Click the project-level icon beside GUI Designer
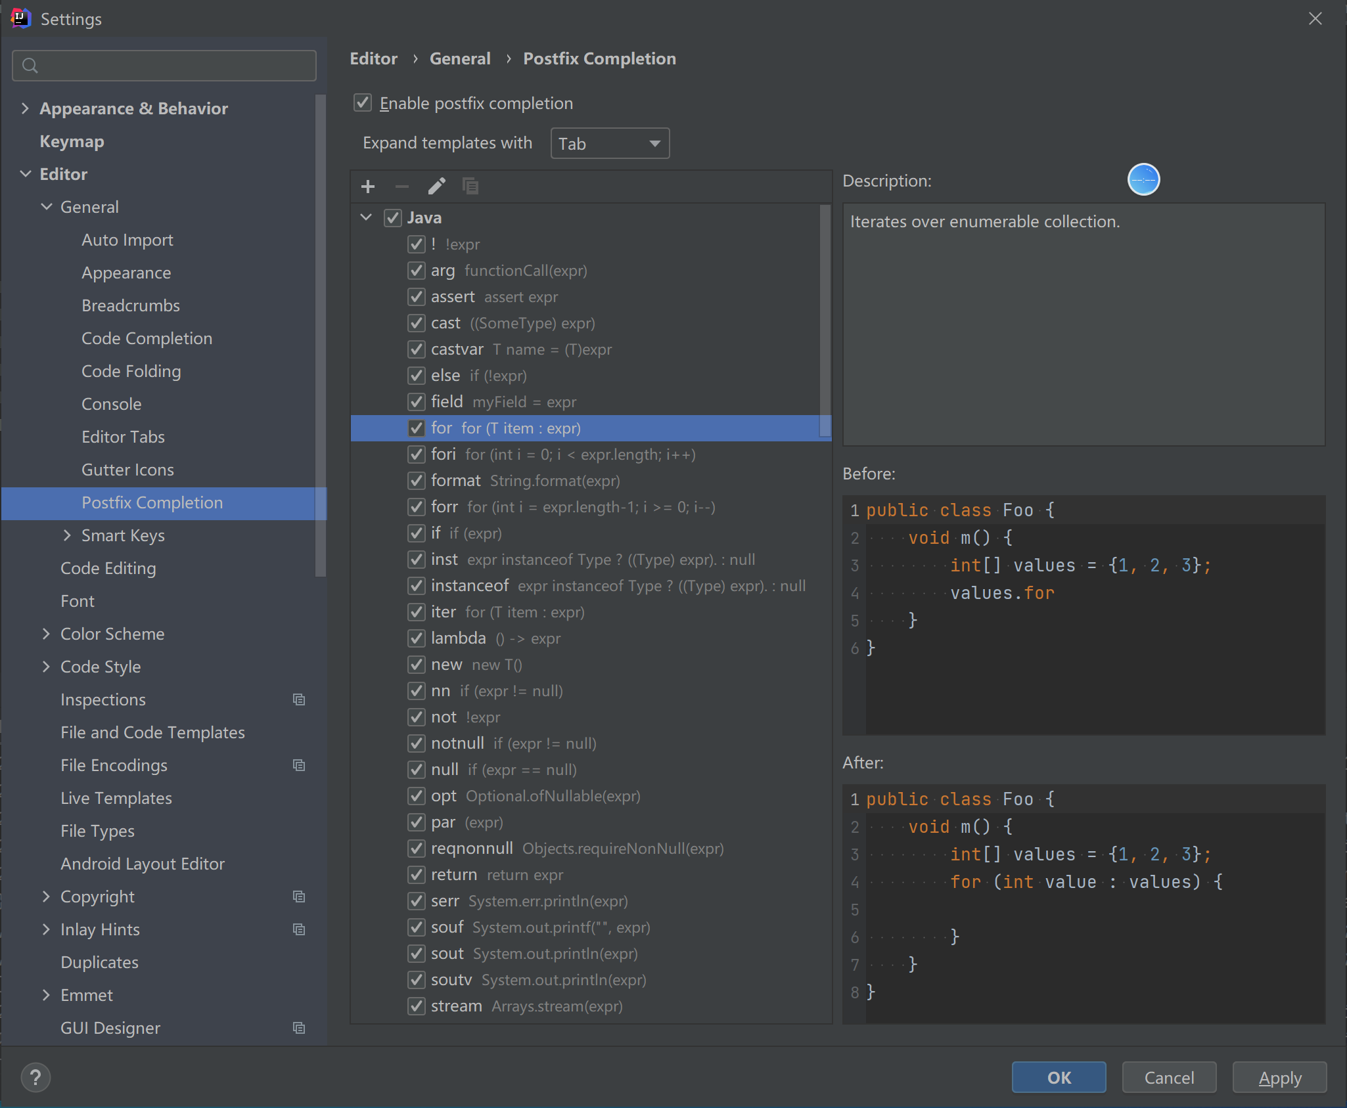The width and height of the screenshot is (1347, 1108). (299, 1028)
